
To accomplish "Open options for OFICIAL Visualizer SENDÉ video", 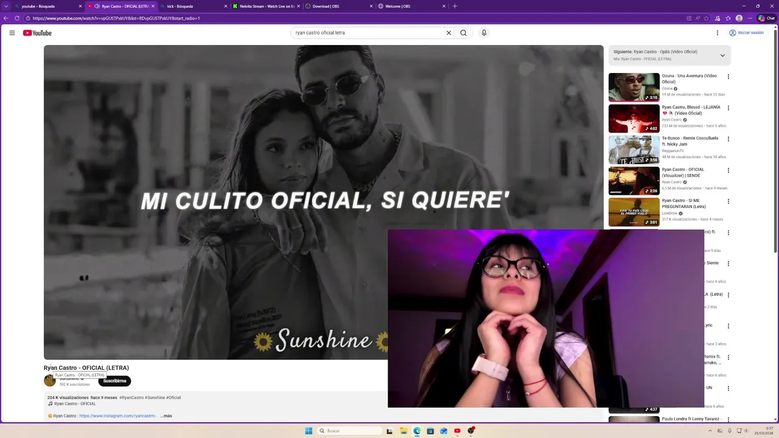I will pyautogui.click(x=728, y=170).
